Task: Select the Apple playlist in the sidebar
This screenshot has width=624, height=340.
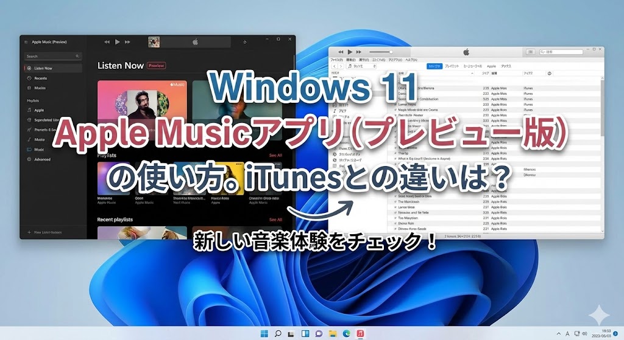Action: coord(53,110)
